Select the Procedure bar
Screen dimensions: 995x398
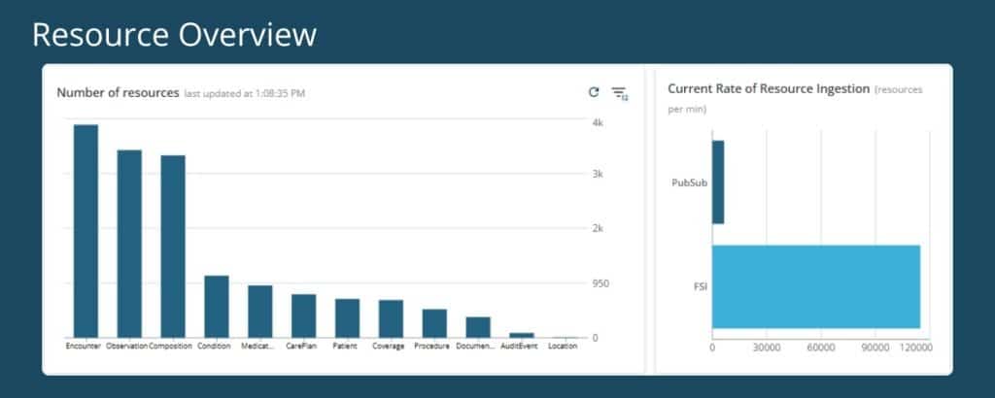click(x=434, y=323)
